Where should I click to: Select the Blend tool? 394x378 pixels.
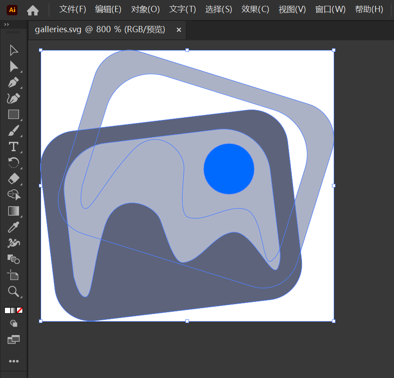coord(13,259)
